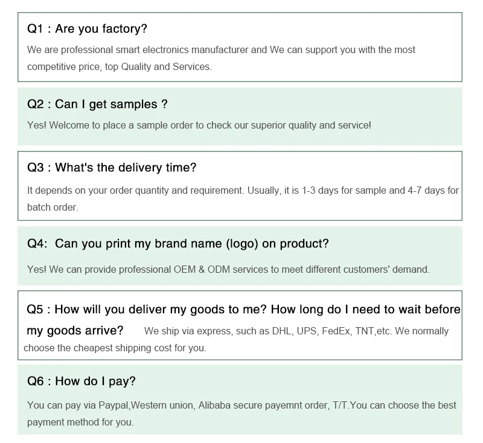Image resolution: width=483 pixels, height=443 pixels.
Task: Click the "choose the cheapest shipping cost" line
Action: click(x=115, y=348)
